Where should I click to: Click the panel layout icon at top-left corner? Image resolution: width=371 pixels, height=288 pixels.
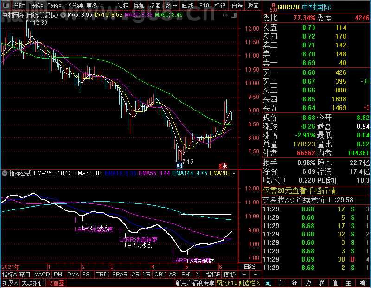[x=6, y=5]
